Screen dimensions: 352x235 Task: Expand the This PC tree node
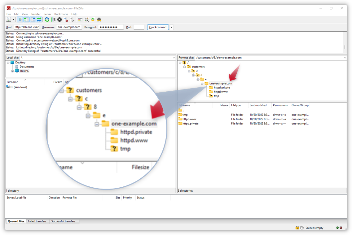(x=13, y=71)
